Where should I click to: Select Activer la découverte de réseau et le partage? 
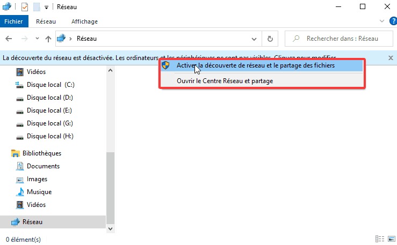pyautogui.click(x=255, y=65)
